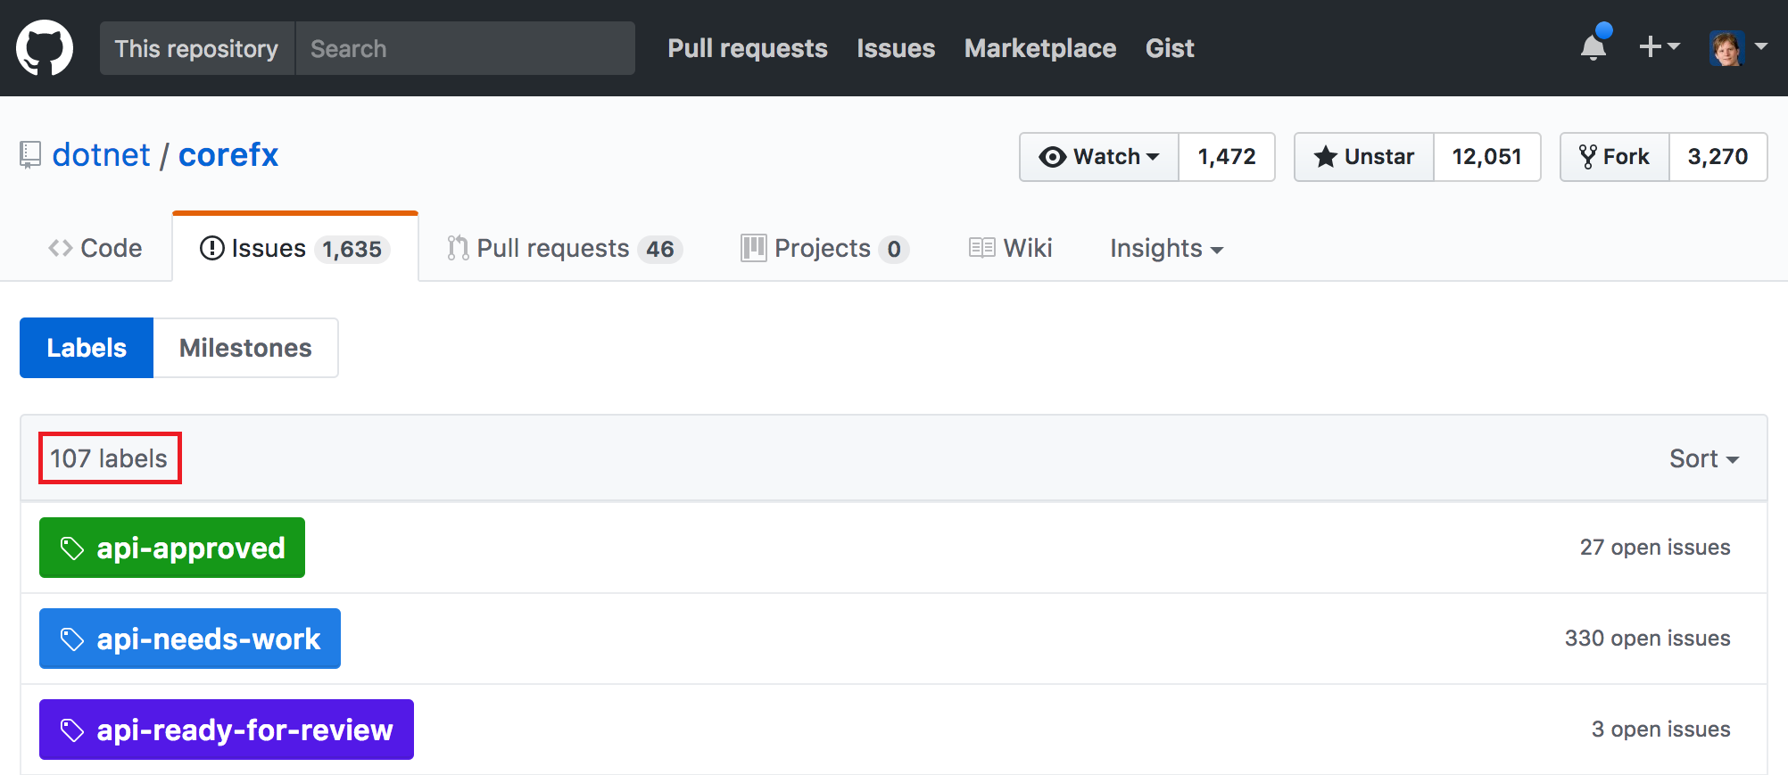Open the user avatar profile menu
The image size is (1788, 775).
pos(1738,47)
